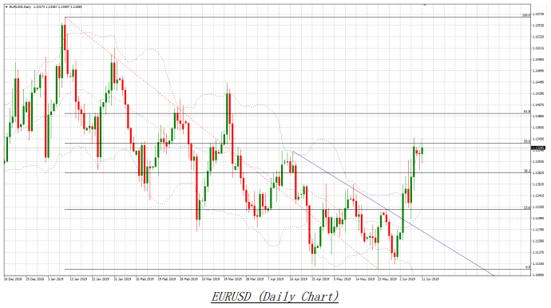This screenshot has height=308, width=551.
Task: Click the 19 Mar 2019 date label
Action: [x=233, y=279]
